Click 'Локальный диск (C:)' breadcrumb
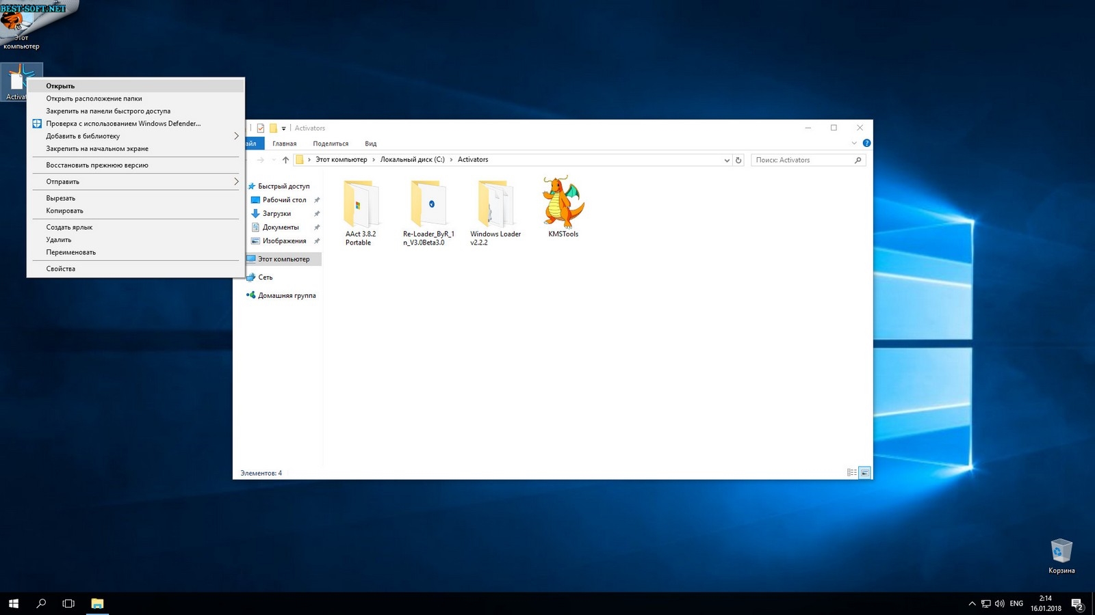This screenshot has width=1095, height=615. point(412,160)
